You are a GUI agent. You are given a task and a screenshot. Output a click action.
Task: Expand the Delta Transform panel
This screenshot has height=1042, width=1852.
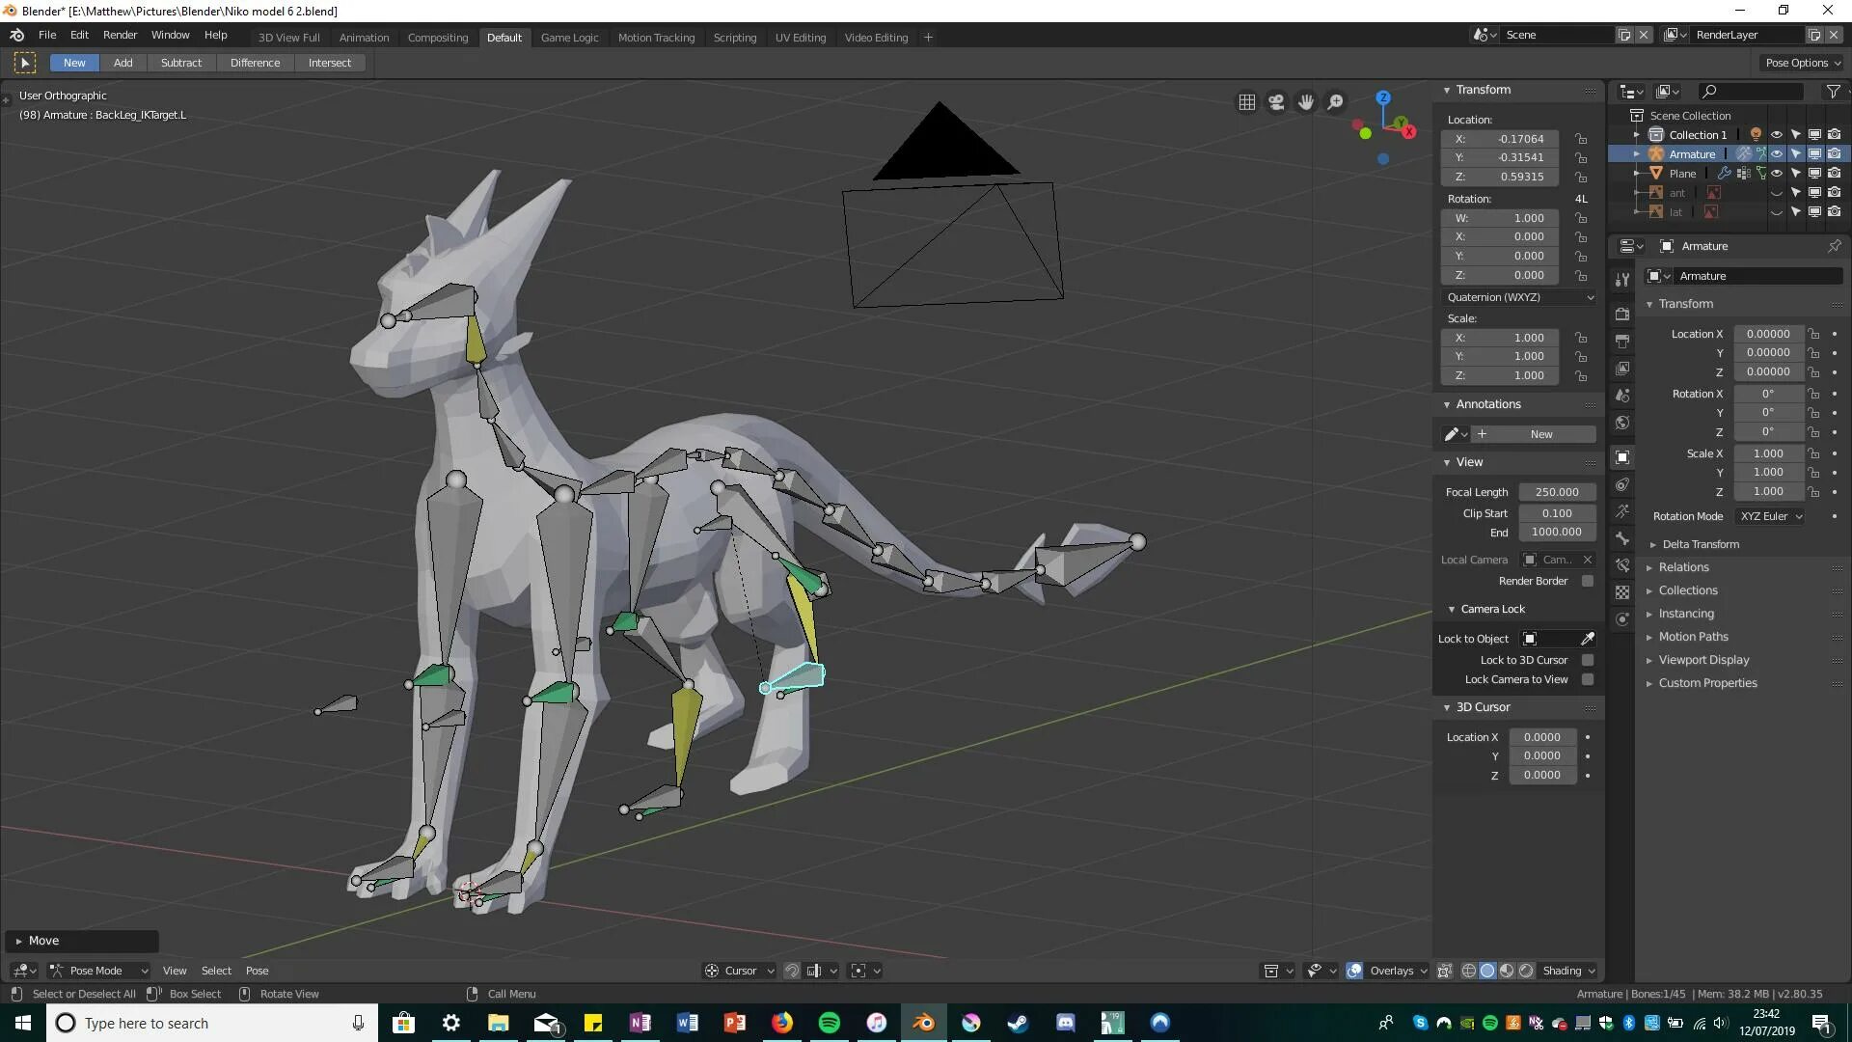[x=1700, y=544]
